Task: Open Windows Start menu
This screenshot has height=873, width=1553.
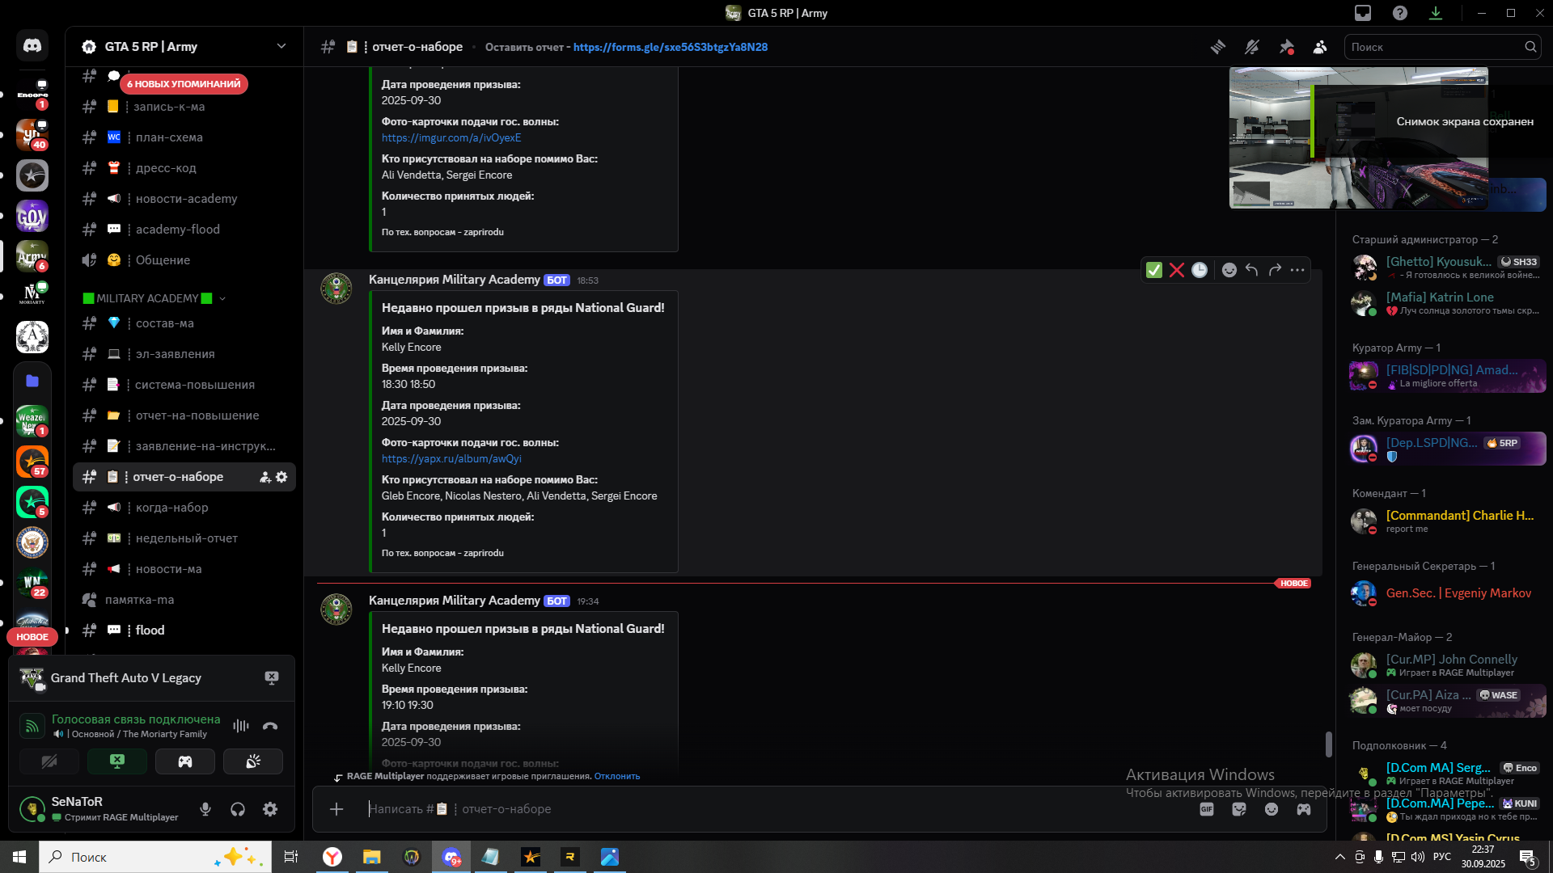Action: click(19, 857)
